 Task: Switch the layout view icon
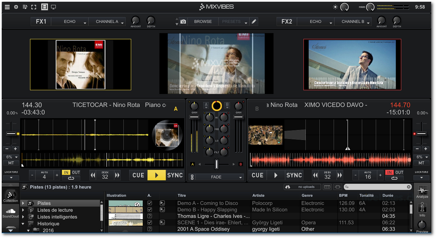coord(44,7)
